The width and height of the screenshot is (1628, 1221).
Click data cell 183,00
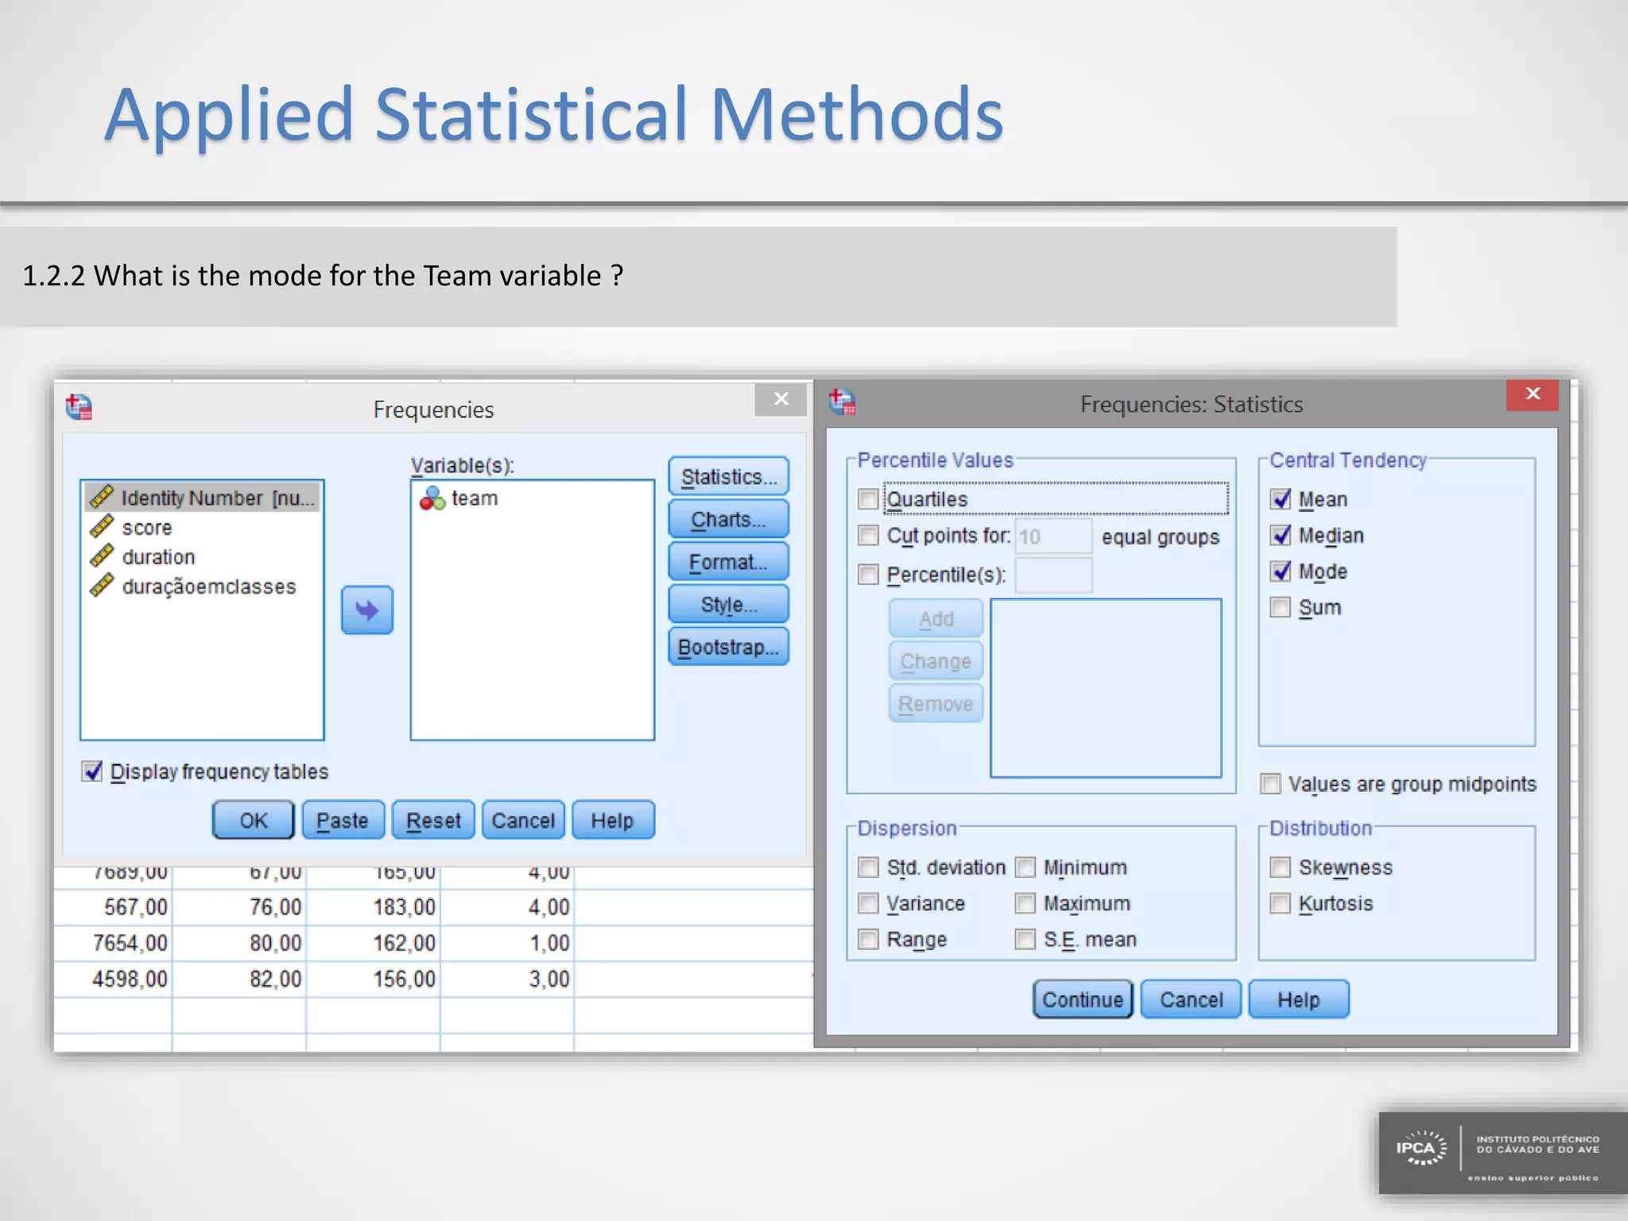click(374, 907)
